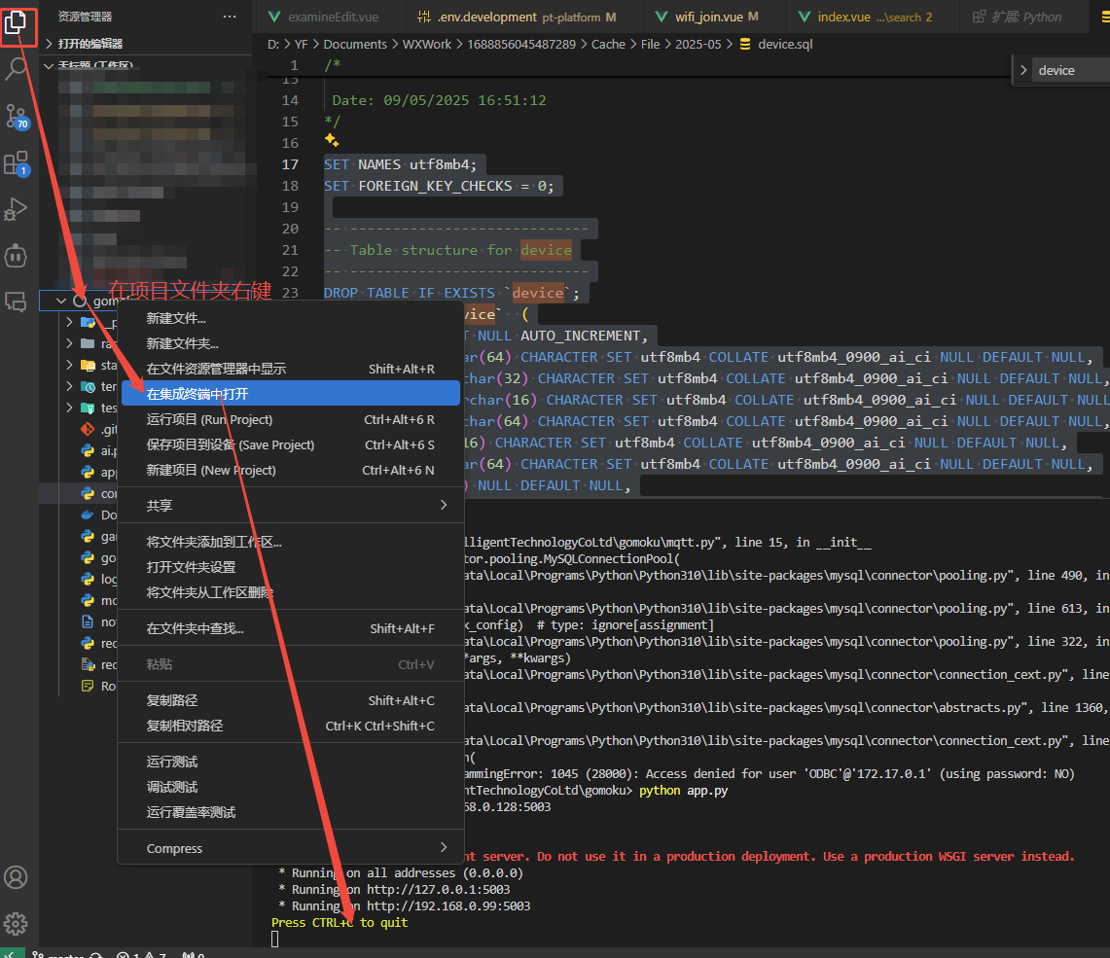Expand the _p folder chevron
The image size is (1110, 958).
coord(69,322)
